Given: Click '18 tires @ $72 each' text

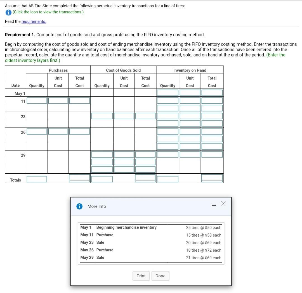Looking at the screenshot, I should click(204, 250).
